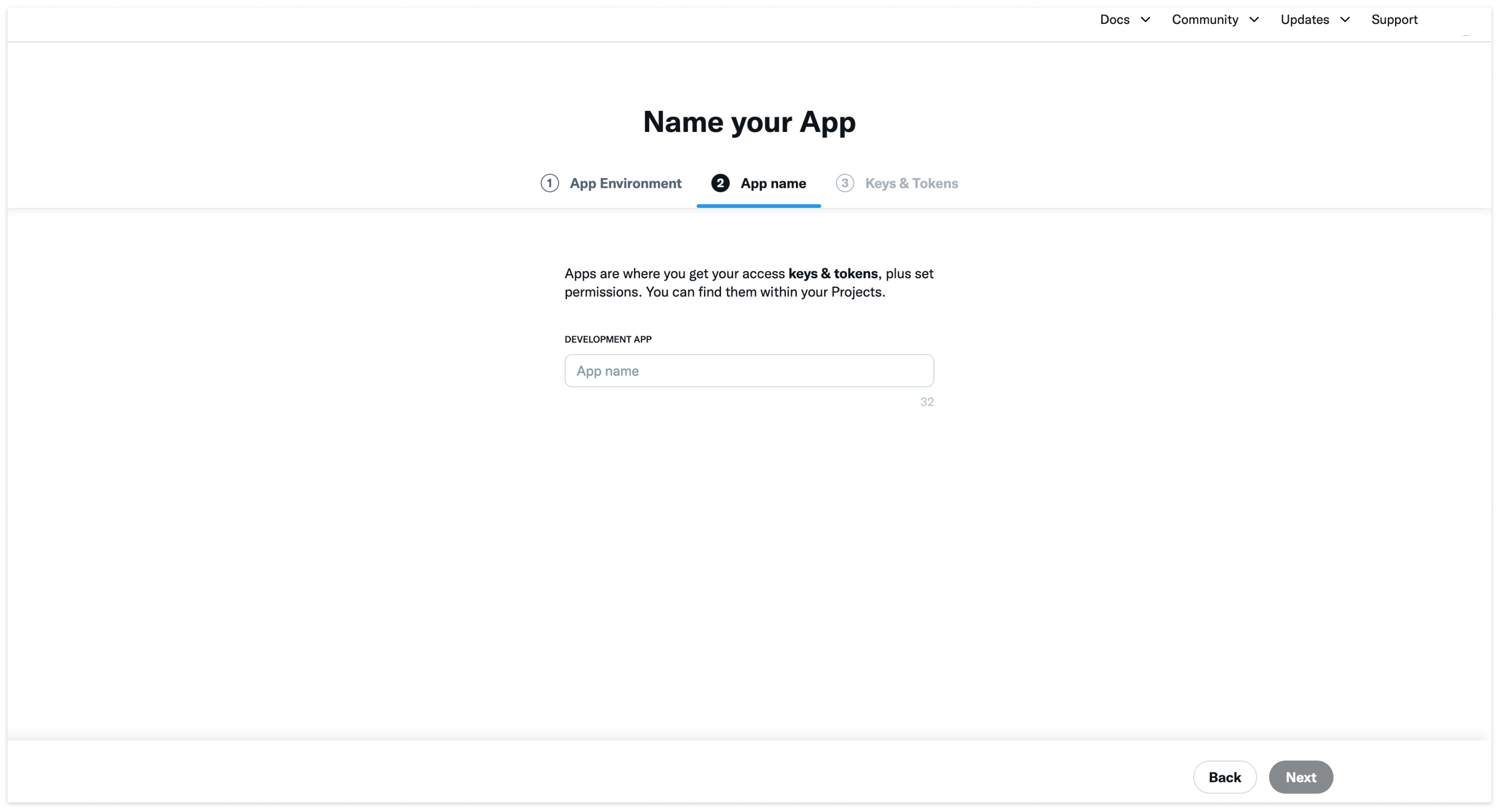Viewport: 1499px width, 810px height.
Task: Click the step 3 circle icon
Action: (x=844, y=183)
